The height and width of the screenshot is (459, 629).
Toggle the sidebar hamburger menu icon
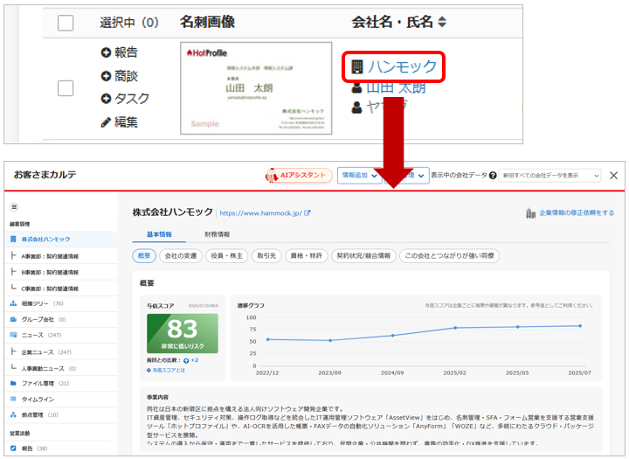14,207
